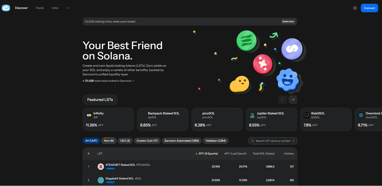Click the 22.16% APY cell for STEAKNET
The image size is (382, 186).
pos(216,167)
